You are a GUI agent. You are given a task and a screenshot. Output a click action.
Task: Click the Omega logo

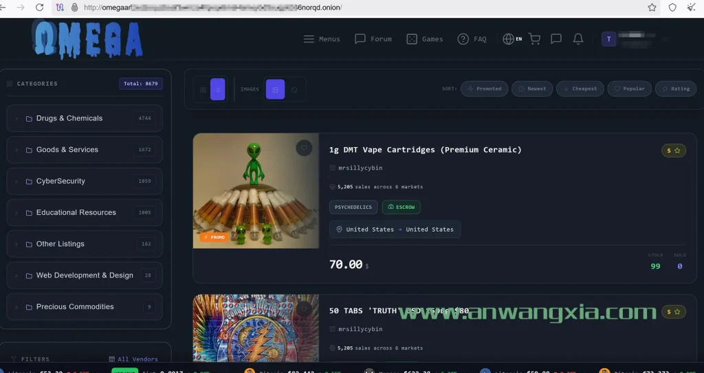(x=87, y=40)
